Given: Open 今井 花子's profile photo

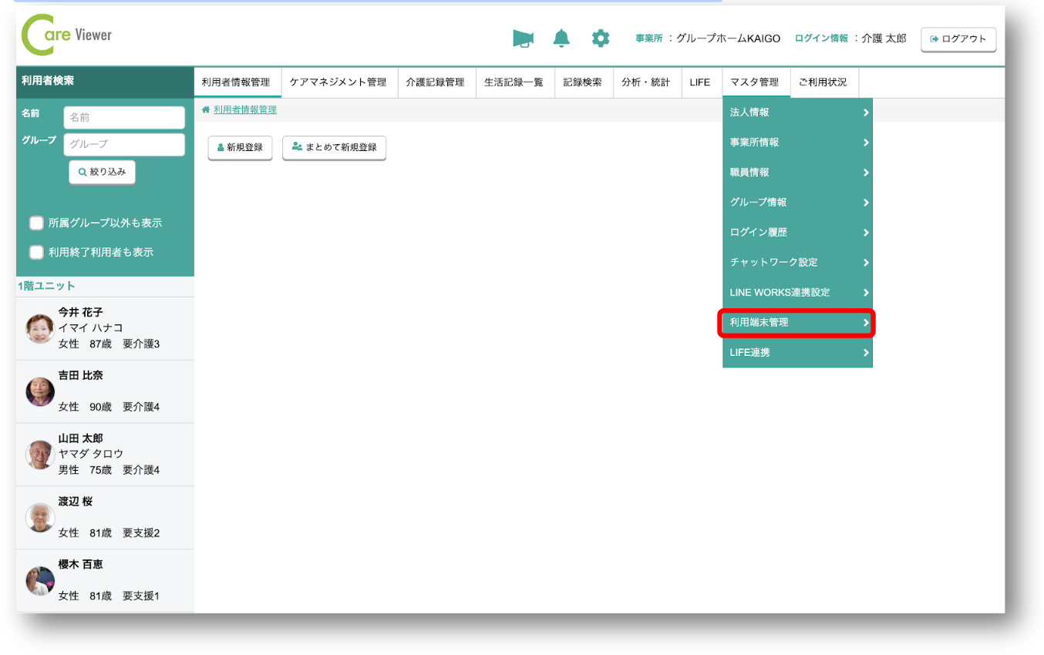Looking at the screenshot, I should click(40, 328).
